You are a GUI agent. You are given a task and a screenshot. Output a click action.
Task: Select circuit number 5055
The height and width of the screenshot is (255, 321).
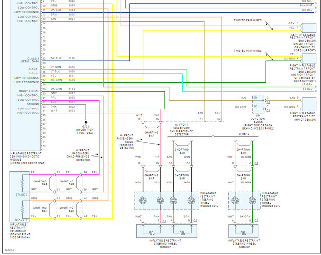tap(72, 67)
